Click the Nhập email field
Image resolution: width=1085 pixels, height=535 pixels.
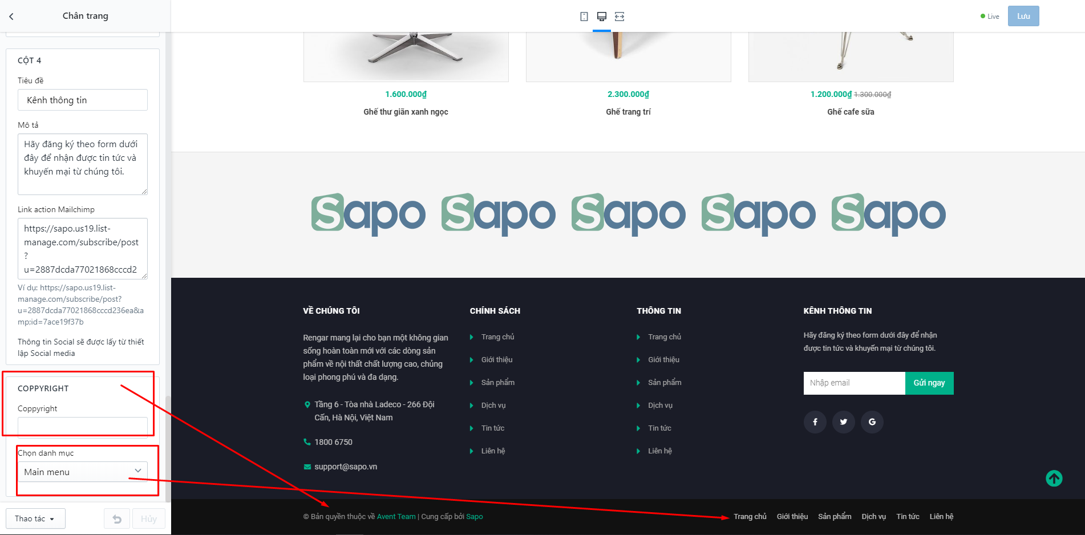tap(855, 383)
